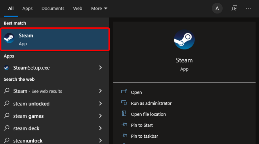
Task: Switch to the Apps tab
Action: pos(27,8)
